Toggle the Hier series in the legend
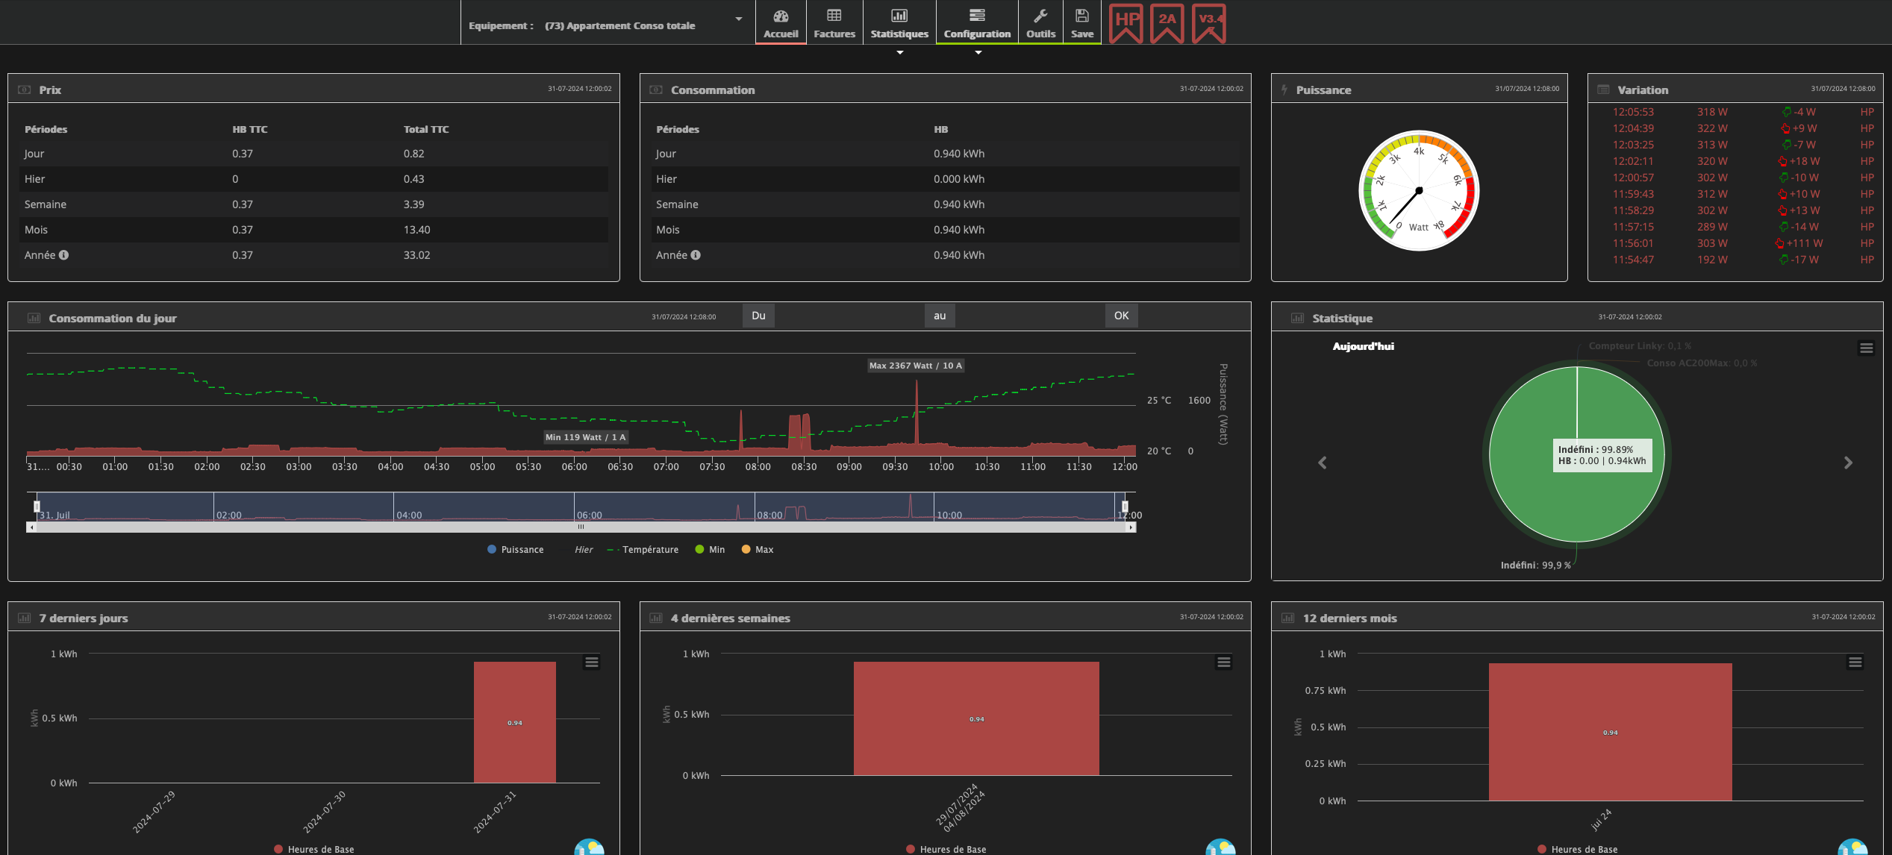This screenshot has width=1892, height=855. click(x=583, y=550)
